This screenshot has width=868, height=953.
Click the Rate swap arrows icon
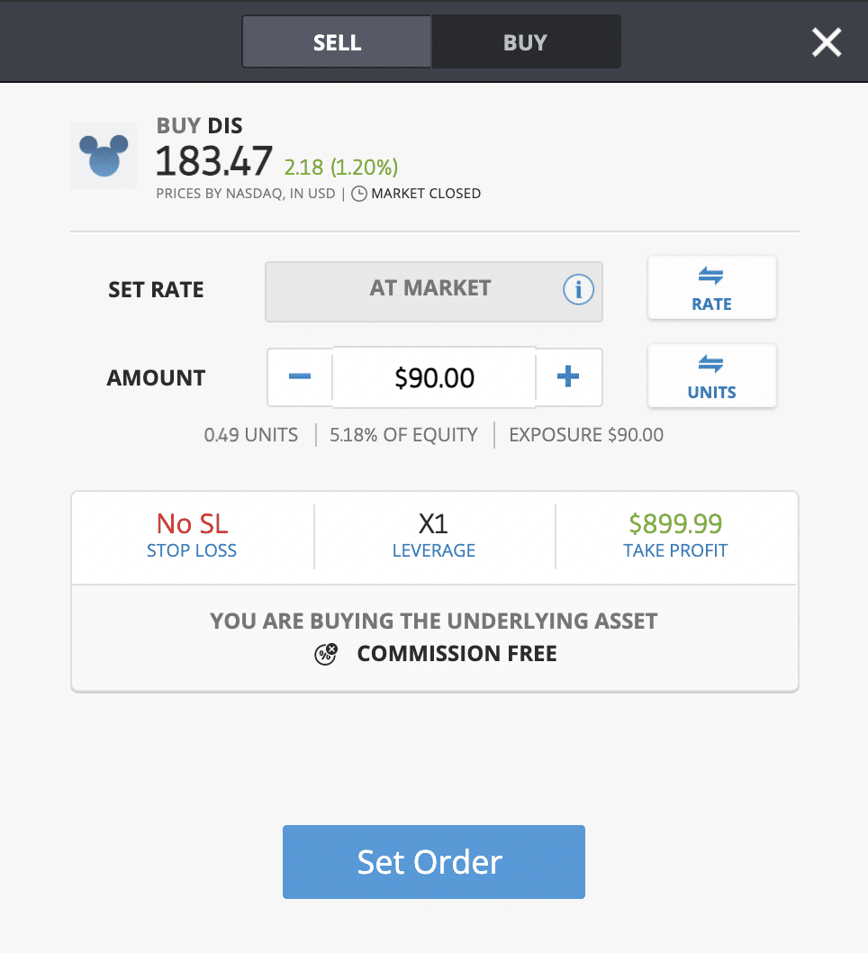click(x=710, y=276)
